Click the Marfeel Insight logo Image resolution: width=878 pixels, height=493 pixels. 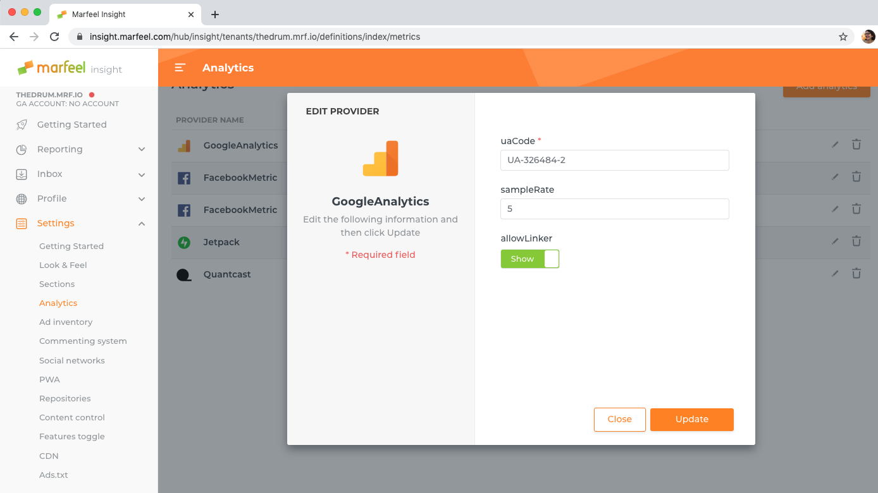(x=70, y=68)
